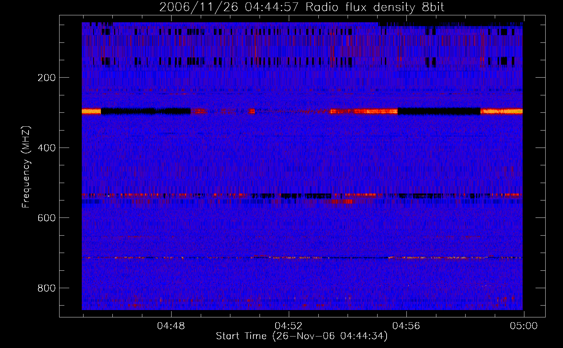Click the 200 frequency tick label

click(x=46, y=78)
